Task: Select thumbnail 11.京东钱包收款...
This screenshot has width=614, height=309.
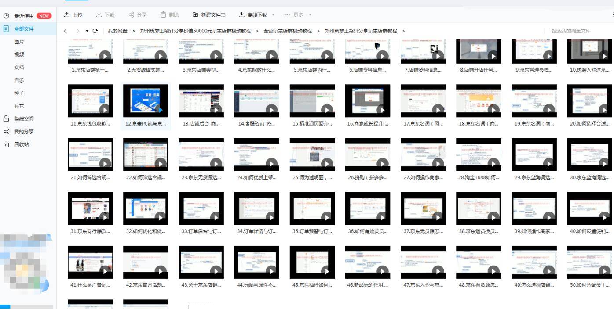Action: pos(90,101)
